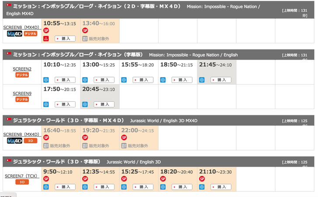
Task: Purchase tickets for 17:50 on SCREEN9
Action: coord(65,104)
